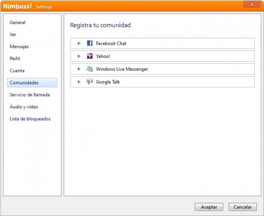264x216 pixels.
Task: Open Lista de bloqueados section
Action: [x=30, y=119]
